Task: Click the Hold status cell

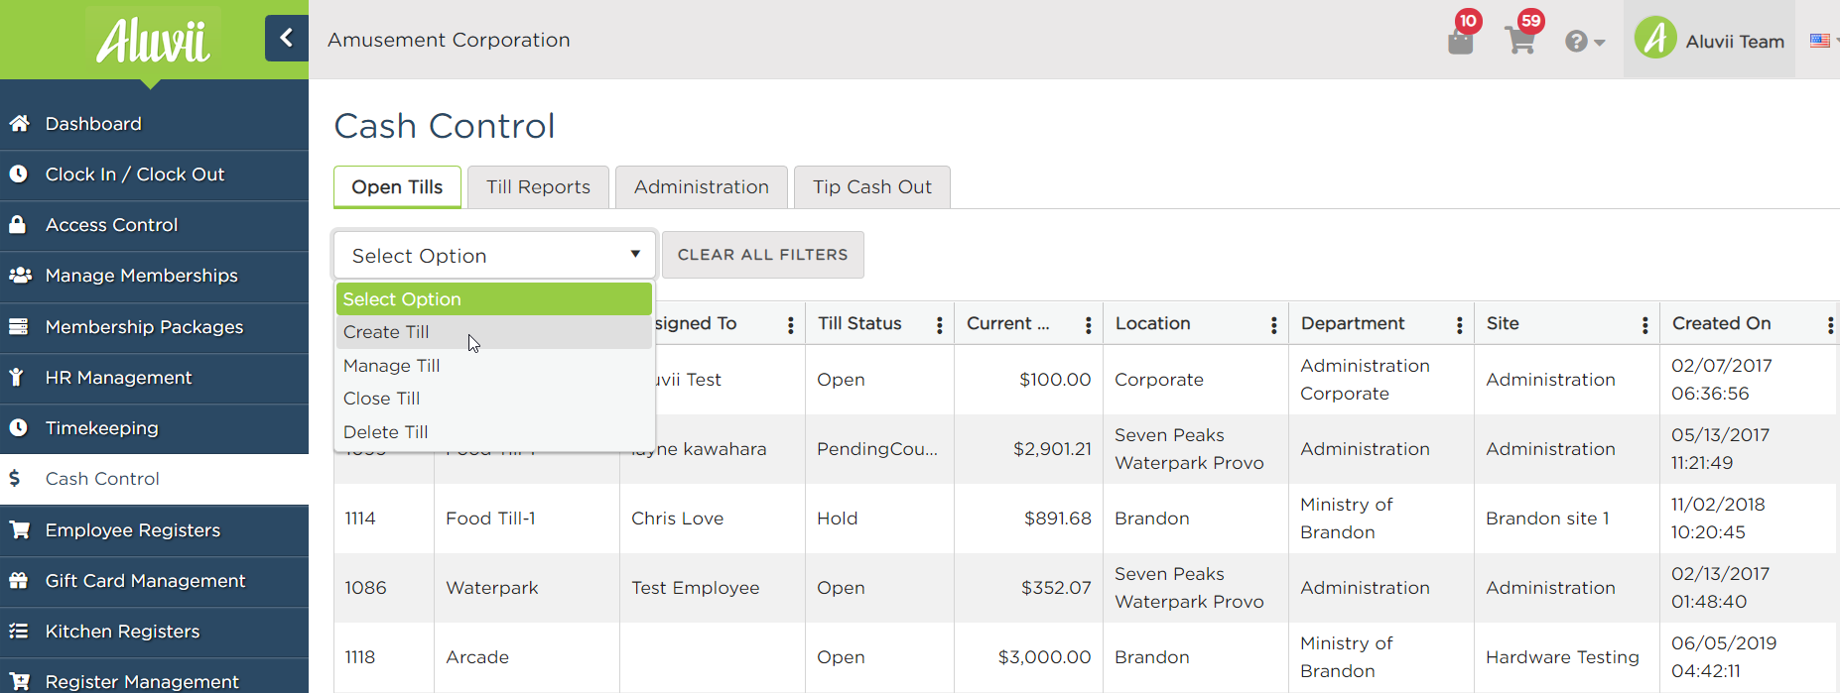Action: (879, 519)
